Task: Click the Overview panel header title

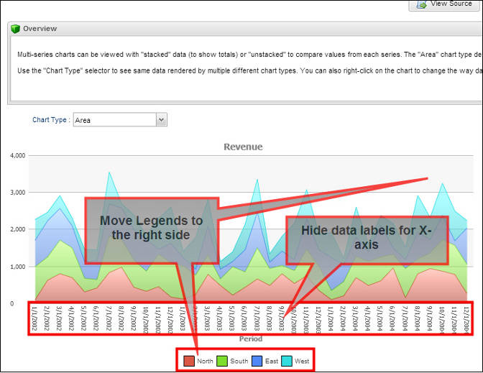Action: point(40,29)
